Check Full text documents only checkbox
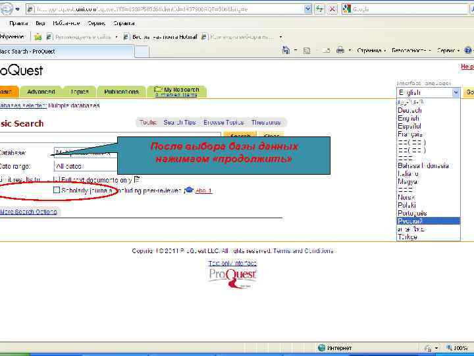Image resolution: width=474 pixels, height=356 pixels. coord(57,179)
